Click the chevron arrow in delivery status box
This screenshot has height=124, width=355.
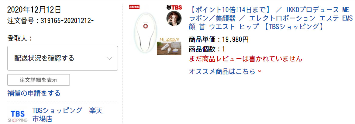point(109,58)
